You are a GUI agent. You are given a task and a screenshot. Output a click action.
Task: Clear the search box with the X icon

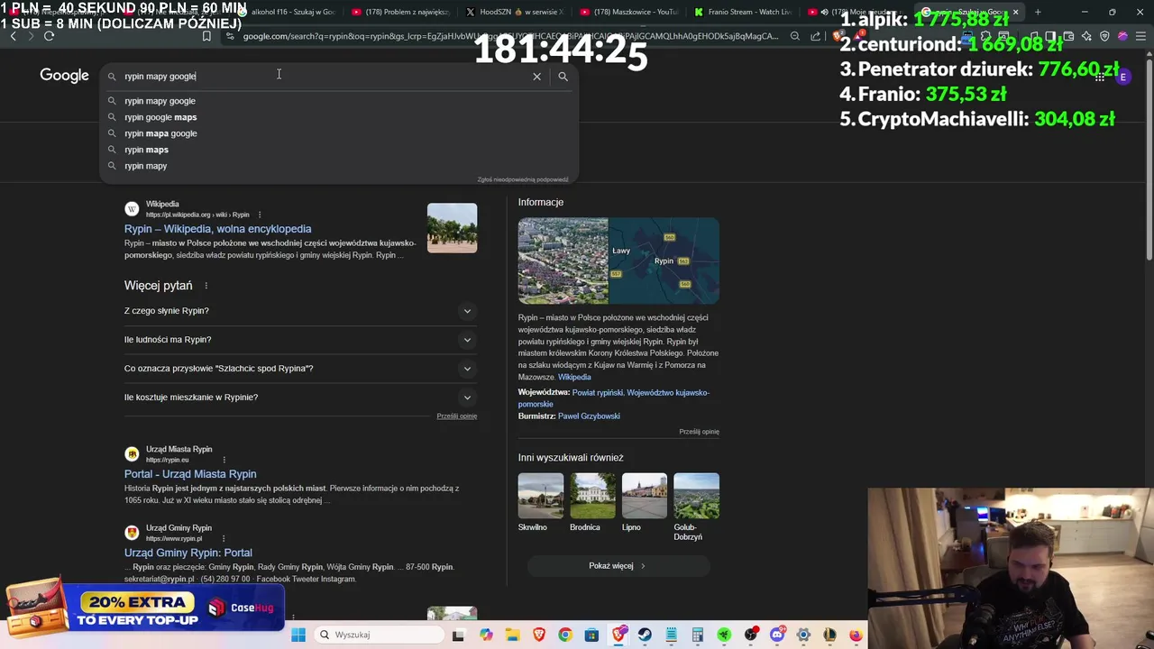click(536, 77)
